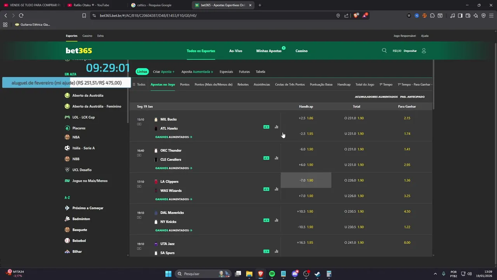Open the browser extensions puzzle icon

(432, 16)
